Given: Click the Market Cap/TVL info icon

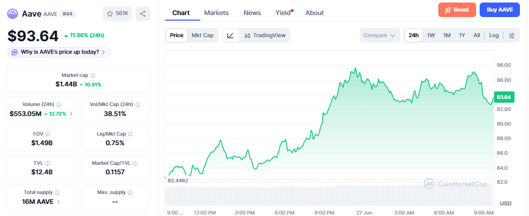Looking at the screenshot, I should click(136, 163).
